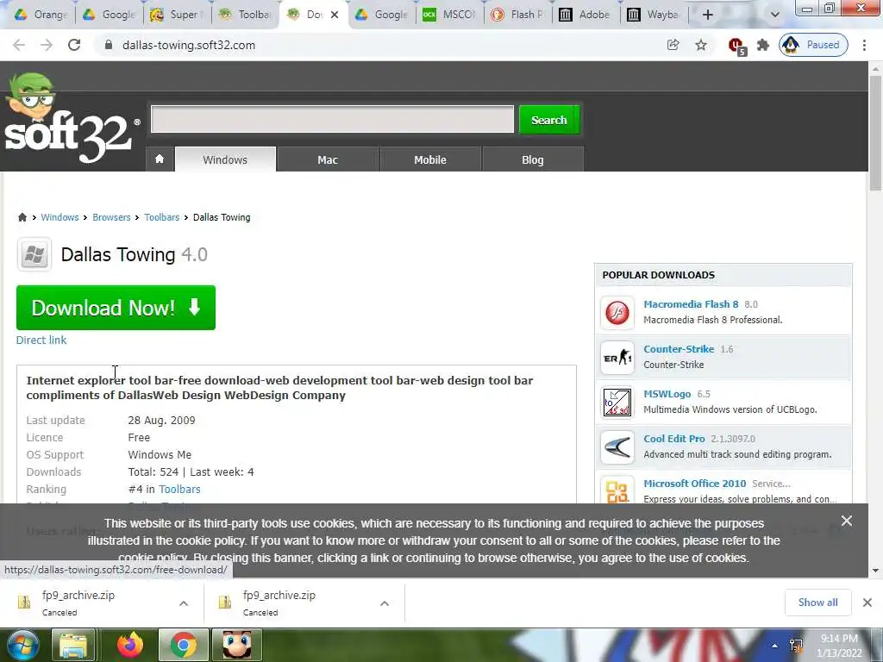883x662 pixels.
Task: Click the Download Now! button
Action: 116,308
